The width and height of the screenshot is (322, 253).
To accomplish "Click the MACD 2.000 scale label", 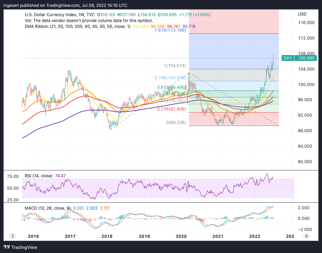I will (x=304, y=208).
